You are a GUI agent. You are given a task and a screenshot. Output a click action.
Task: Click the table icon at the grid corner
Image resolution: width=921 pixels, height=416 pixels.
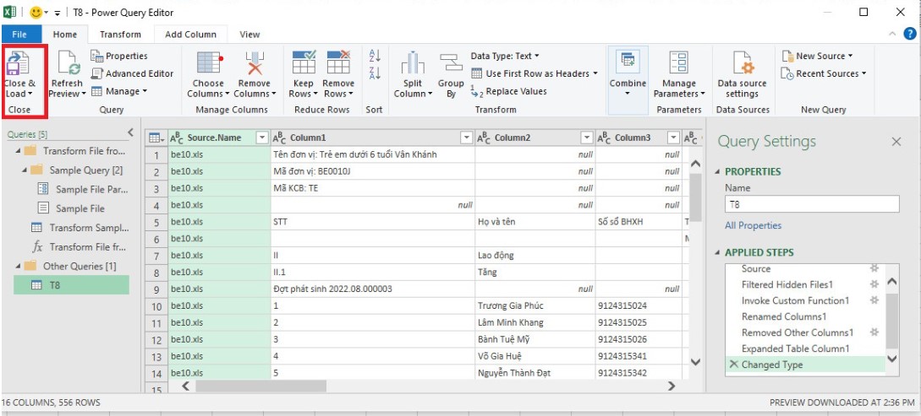click(156, 138)
